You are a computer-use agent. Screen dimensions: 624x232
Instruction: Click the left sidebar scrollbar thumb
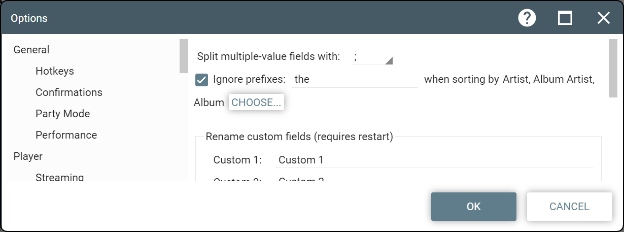(184, 56)
